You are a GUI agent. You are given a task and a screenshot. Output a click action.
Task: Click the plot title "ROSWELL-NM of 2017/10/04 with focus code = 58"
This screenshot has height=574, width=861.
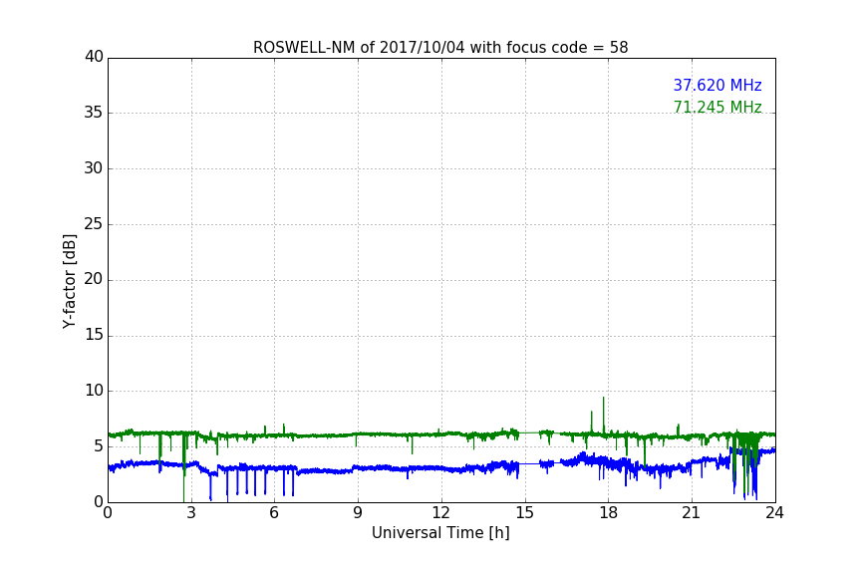pos(440,48)
